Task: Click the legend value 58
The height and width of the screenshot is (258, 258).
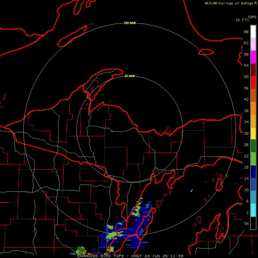Action: point(246,54)
